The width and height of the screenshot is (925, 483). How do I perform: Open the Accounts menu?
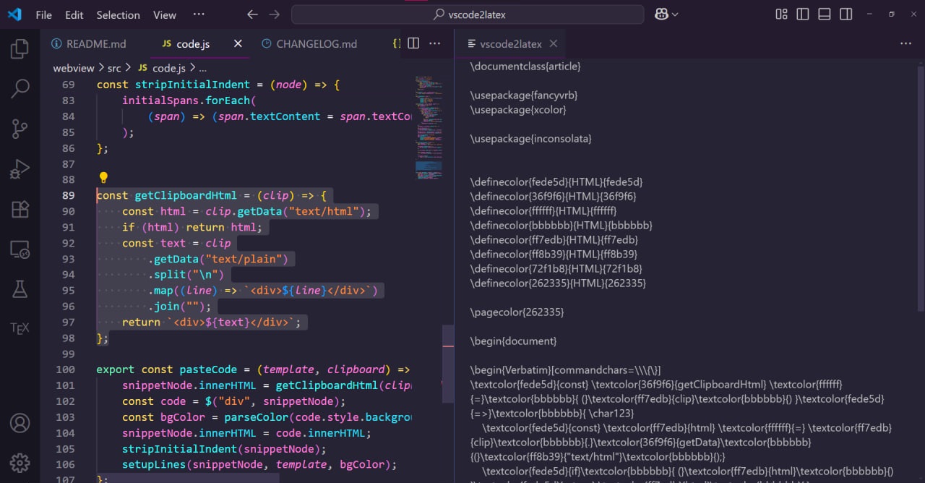coord(20,423)
